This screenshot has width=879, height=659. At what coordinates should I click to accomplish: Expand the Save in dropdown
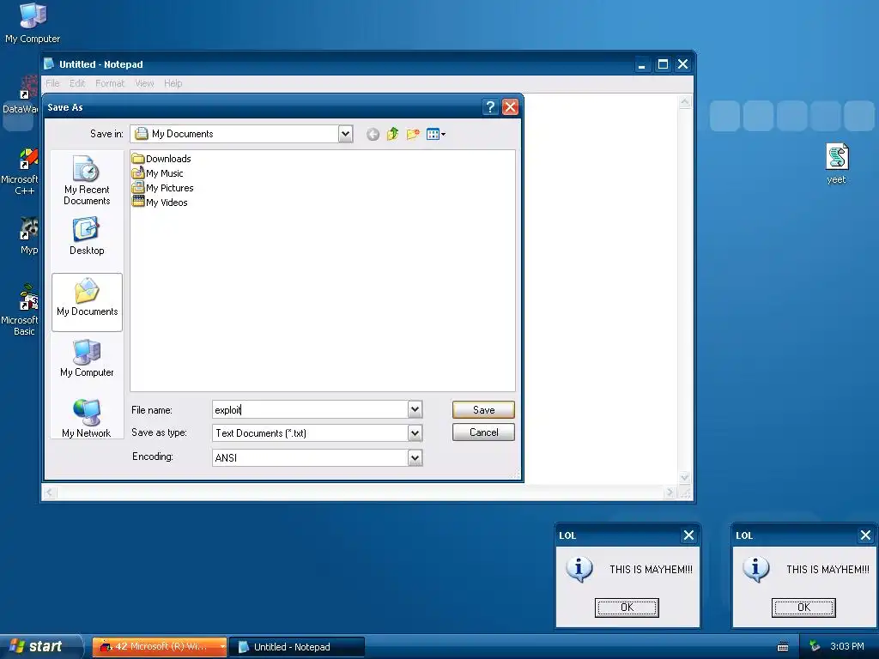(x=345, y=134)
